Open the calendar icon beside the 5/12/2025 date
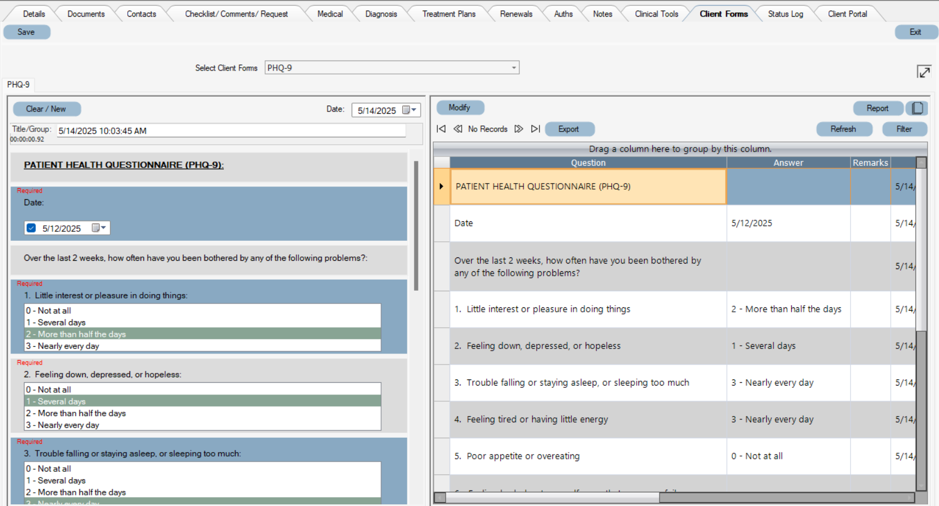The height and width of the screenshot is (506, 939). (x=94, y=227)
